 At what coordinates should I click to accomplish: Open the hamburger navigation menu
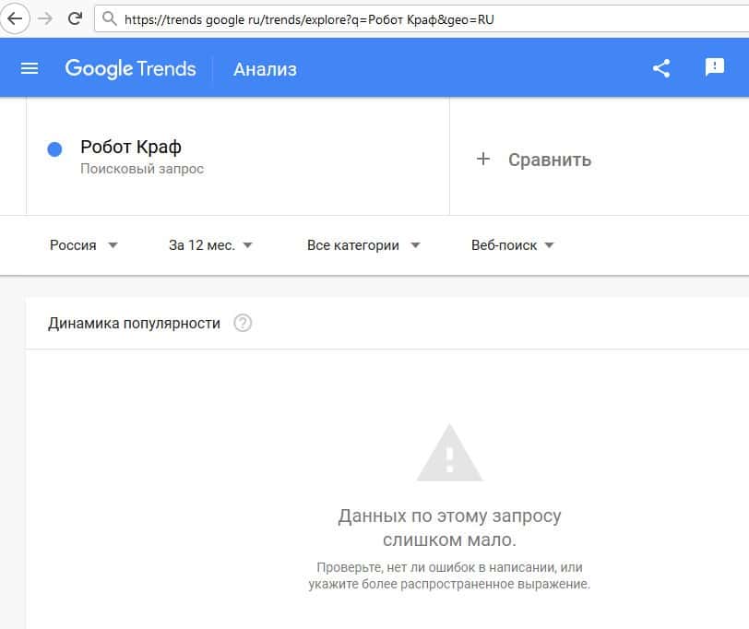coord(30,68)
